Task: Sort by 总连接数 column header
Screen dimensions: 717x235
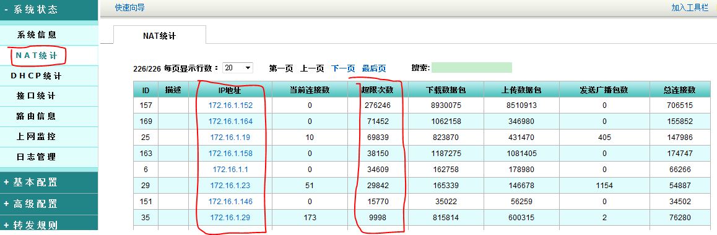Action: tap(679, 89)
